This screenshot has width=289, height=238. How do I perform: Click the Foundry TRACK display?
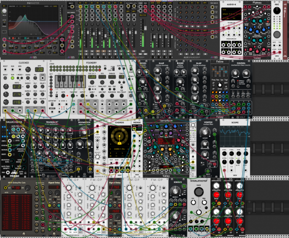pyautogui.click(x=122, y=77)
